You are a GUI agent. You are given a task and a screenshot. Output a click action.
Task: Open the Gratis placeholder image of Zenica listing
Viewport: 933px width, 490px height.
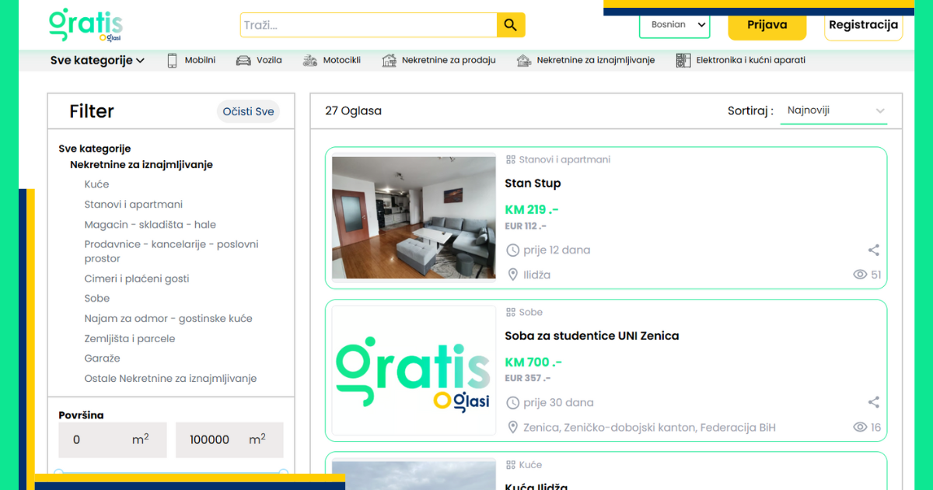pyautogui.click(x=414, y=370)
